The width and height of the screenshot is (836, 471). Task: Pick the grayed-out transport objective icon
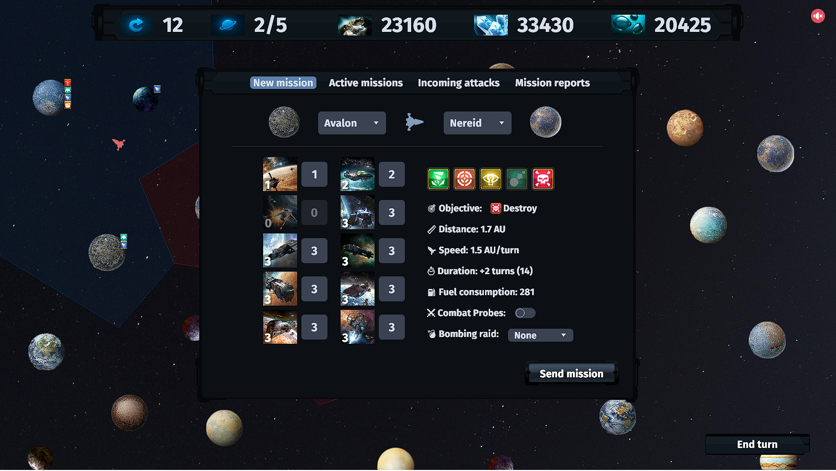pyautogui.click(x=517, y=179)
